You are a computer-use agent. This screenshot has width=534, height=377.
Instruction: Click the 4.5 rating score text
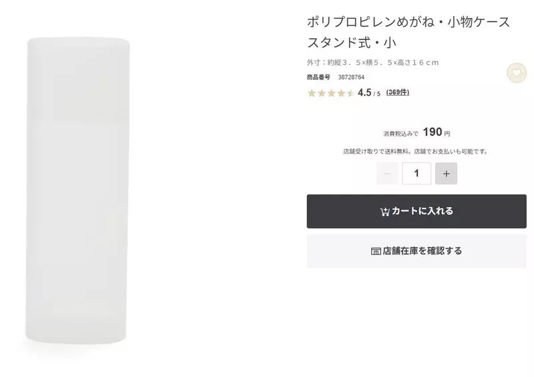[364, 92]
